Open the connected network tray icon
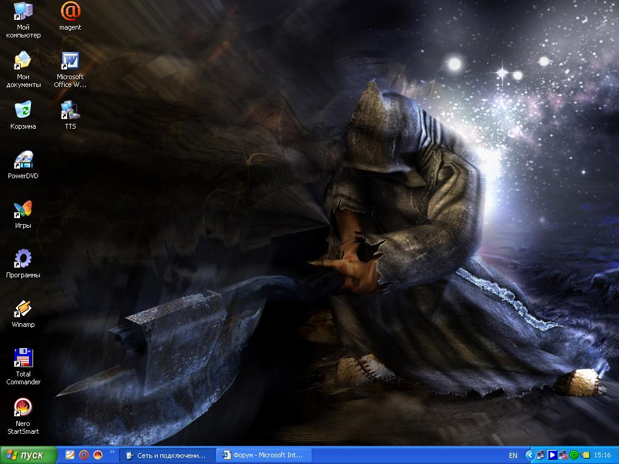Screen dimensions: 619x464 click(x=540, y=456)
